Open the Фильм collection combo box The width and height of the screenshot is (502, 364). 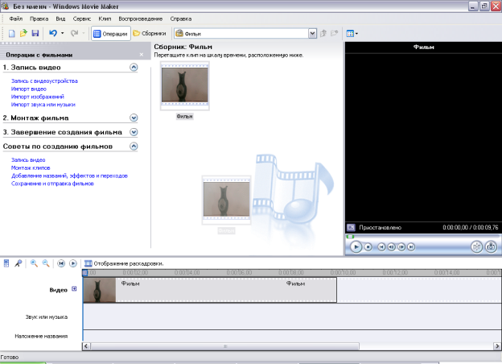click(246, 33)
